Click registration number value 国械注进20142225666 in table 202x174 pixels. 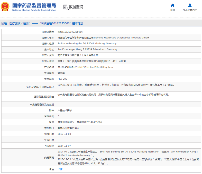click(x=70, y=32)
